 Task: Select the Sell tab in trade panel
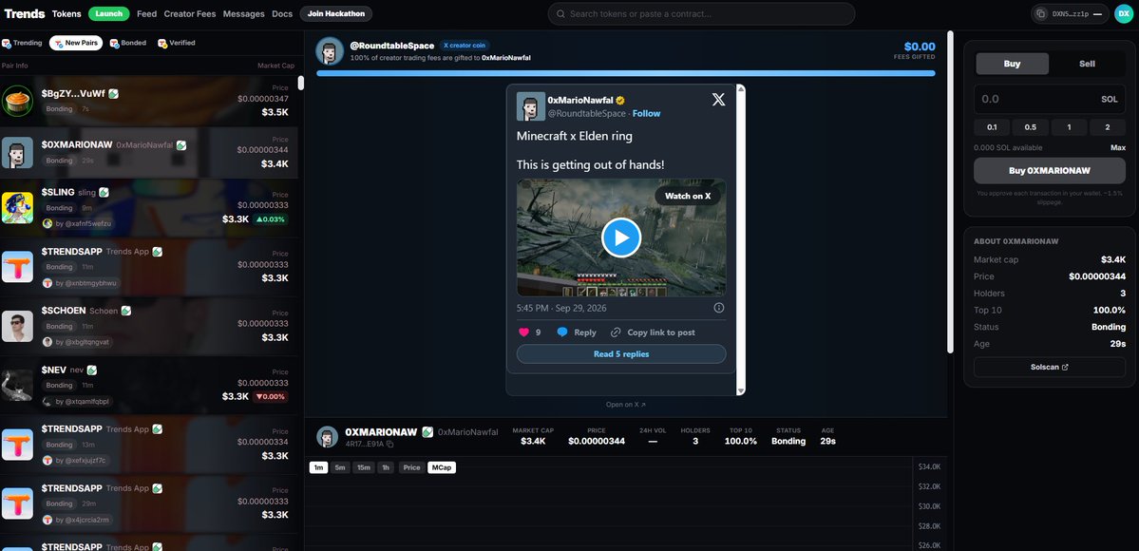point(1087,64)
